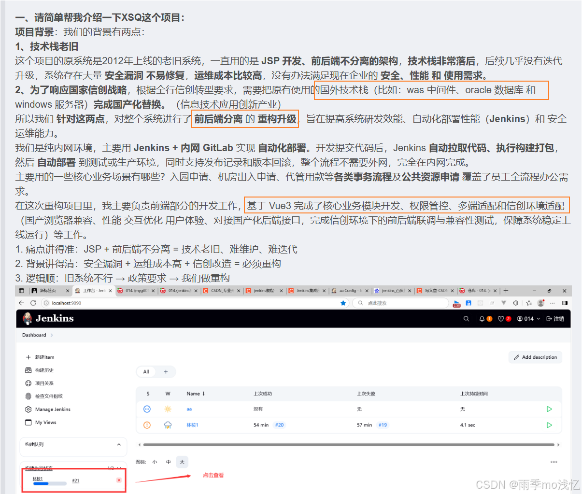Switch to jenkins_百度 browser tab
582x494 pixels.
click(392, 291)
